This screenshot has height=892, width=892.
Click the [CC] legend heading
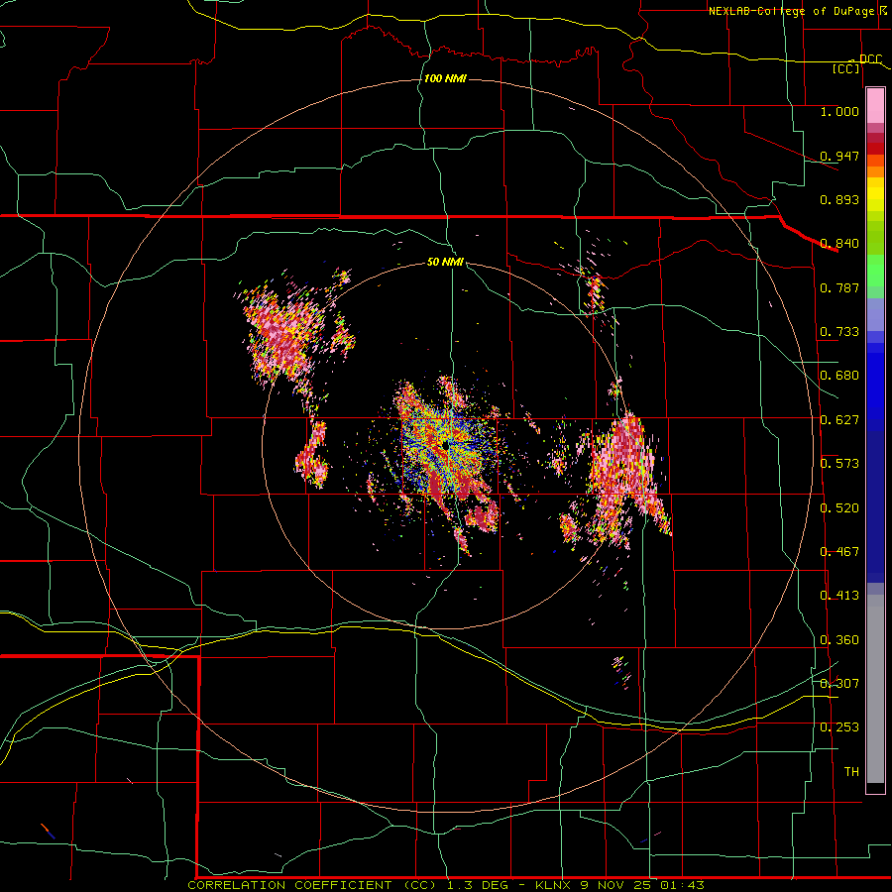[846, 68]
